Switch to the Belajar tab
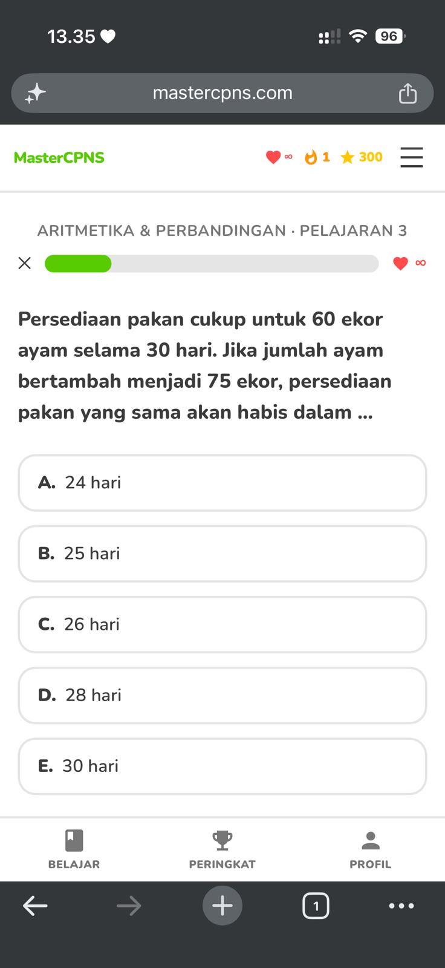Screen dimensions: 445x968 (x=74, y=849)
